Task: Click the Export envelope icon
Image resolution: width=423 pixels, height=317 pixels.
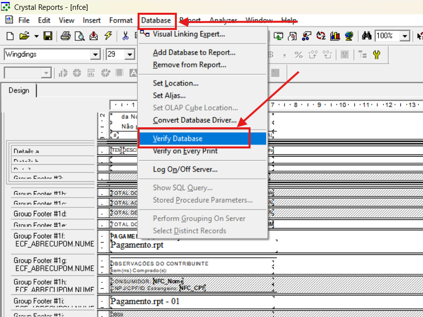Action: [x=94, y=36]
